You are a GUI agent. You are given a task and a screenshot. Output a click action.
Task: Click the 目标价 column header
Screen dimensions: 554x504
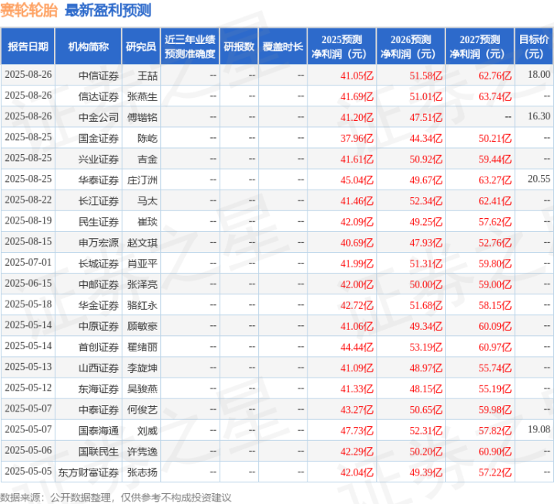click(534, 46)
